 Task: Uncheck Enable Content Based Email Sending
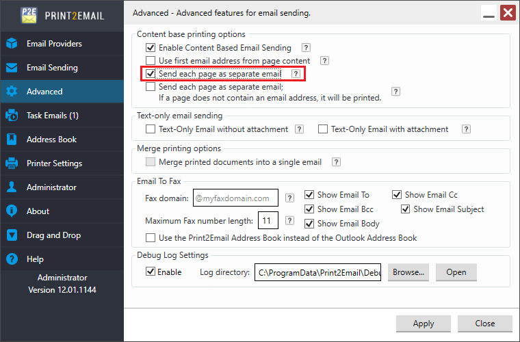(151, 48)
